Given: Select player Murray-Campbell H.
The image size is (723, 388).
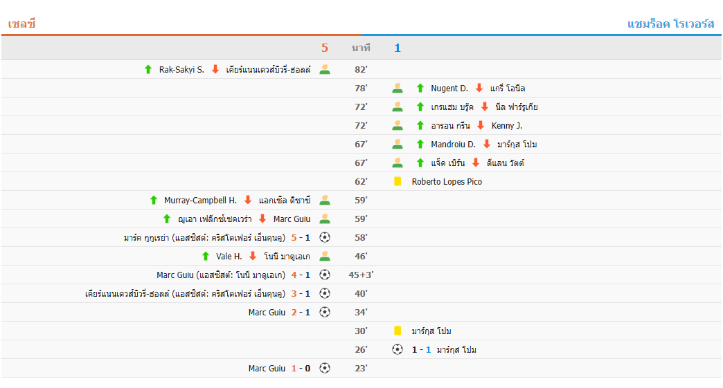Looking at the screenshot, I should coord(201,200).
